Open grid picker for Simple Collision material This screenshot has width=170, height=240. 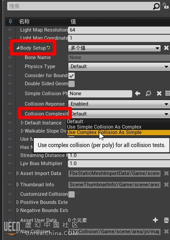[x=168, y=93]
